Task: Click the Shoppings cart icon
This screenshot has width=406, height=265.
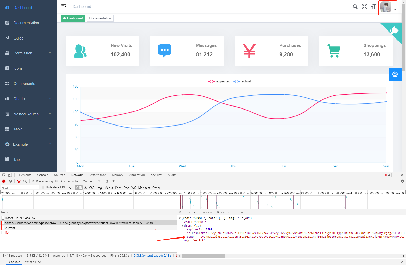Action: pos(334,51)
